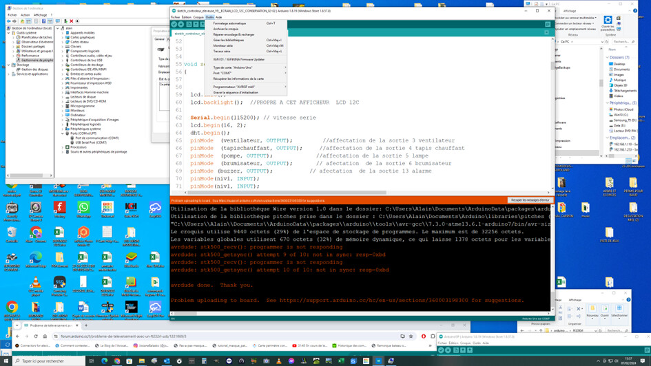Open the Serial Monitor magnifier icon in Arduino
651x366 pixels.
tap(548, 25)
